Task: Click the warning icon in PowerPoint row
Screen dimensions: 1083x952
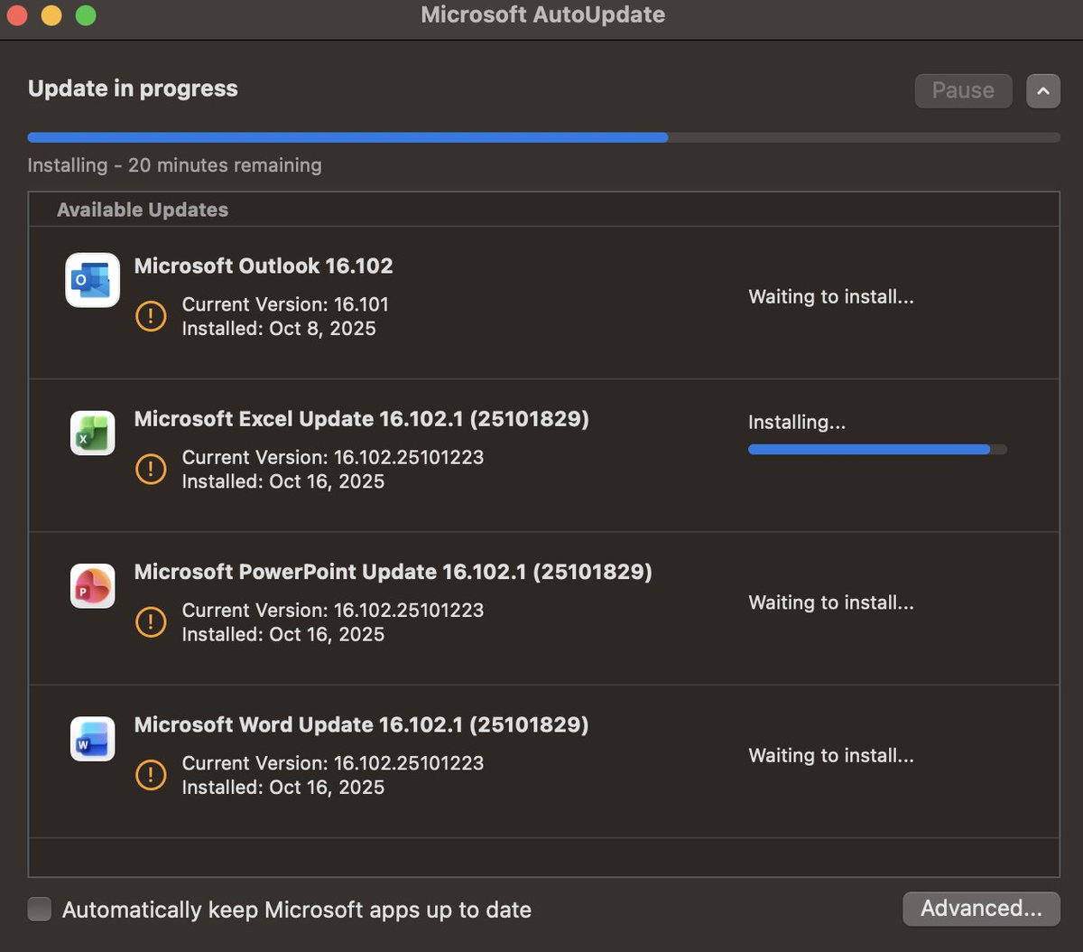Action: tap(151, 621)
